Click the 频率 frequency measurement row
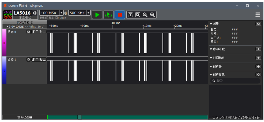Image resolution: width=264 pixels, height=122 pixels. click(x=224, y=42)
